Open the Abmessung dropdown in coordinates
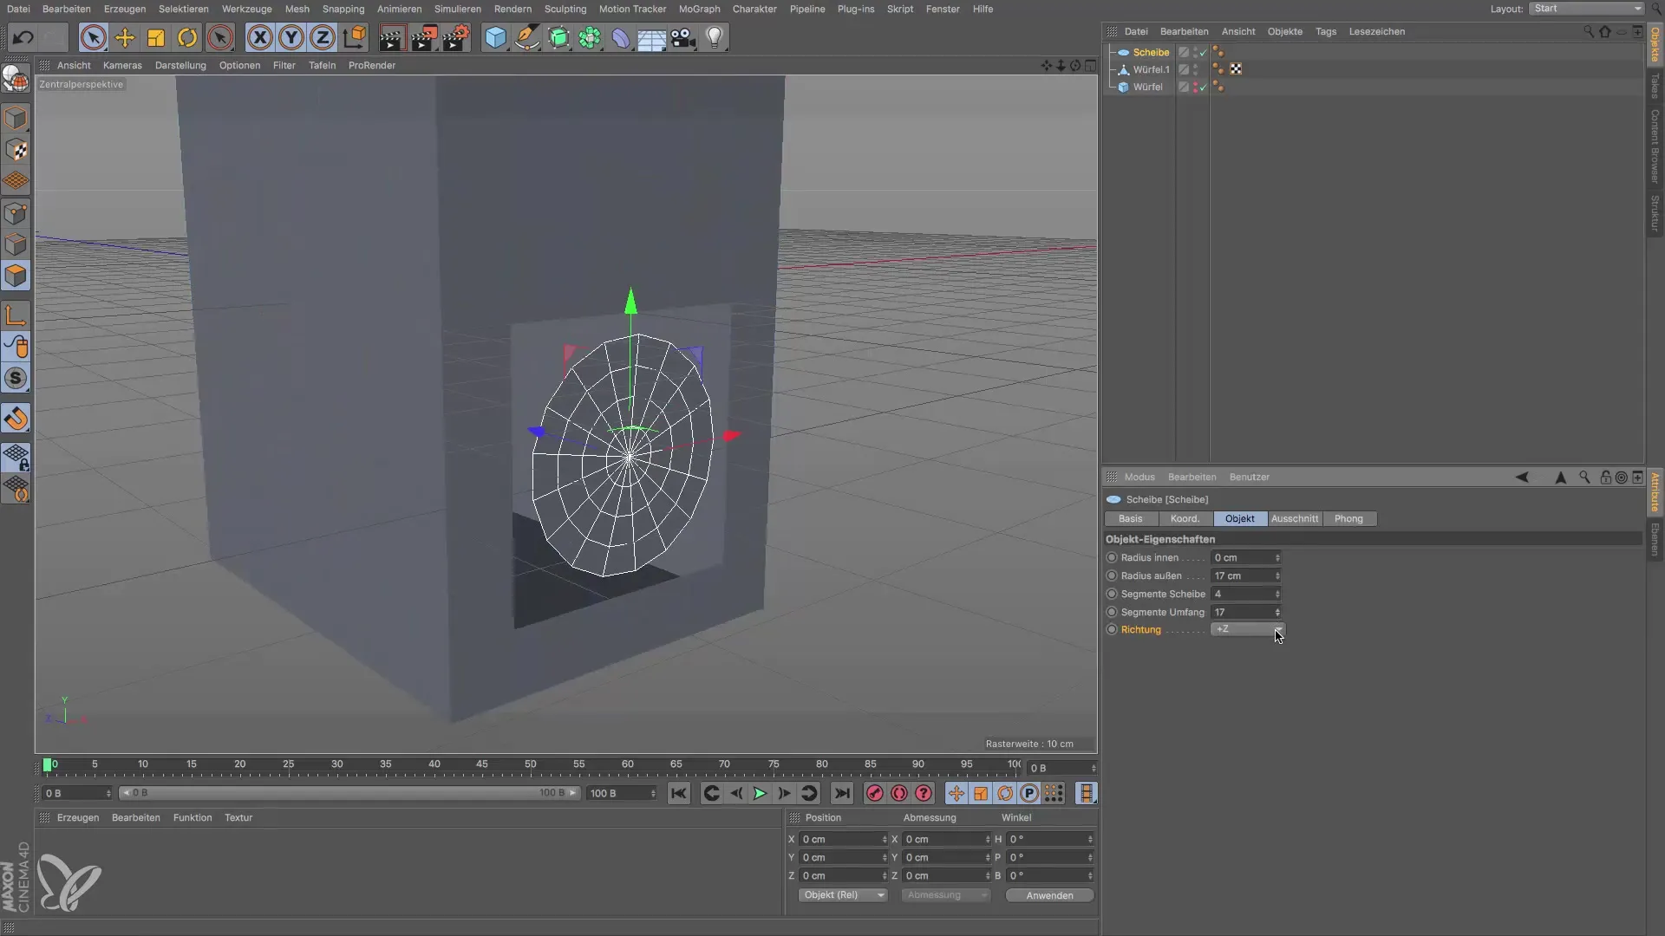Viewport: 1665px width, 936px height. point(945,895)
